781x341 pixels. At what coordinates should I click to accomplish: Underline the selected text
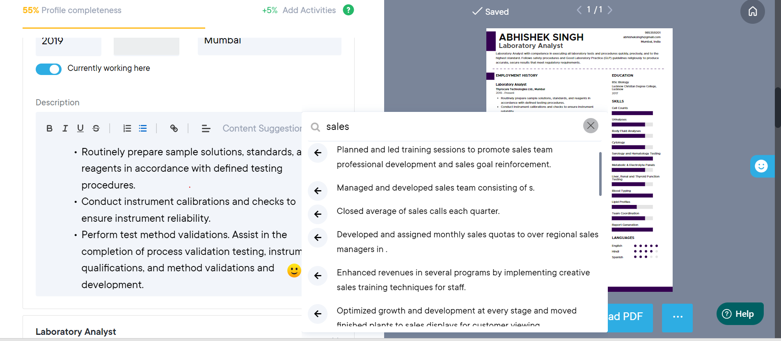coord(80,128)
